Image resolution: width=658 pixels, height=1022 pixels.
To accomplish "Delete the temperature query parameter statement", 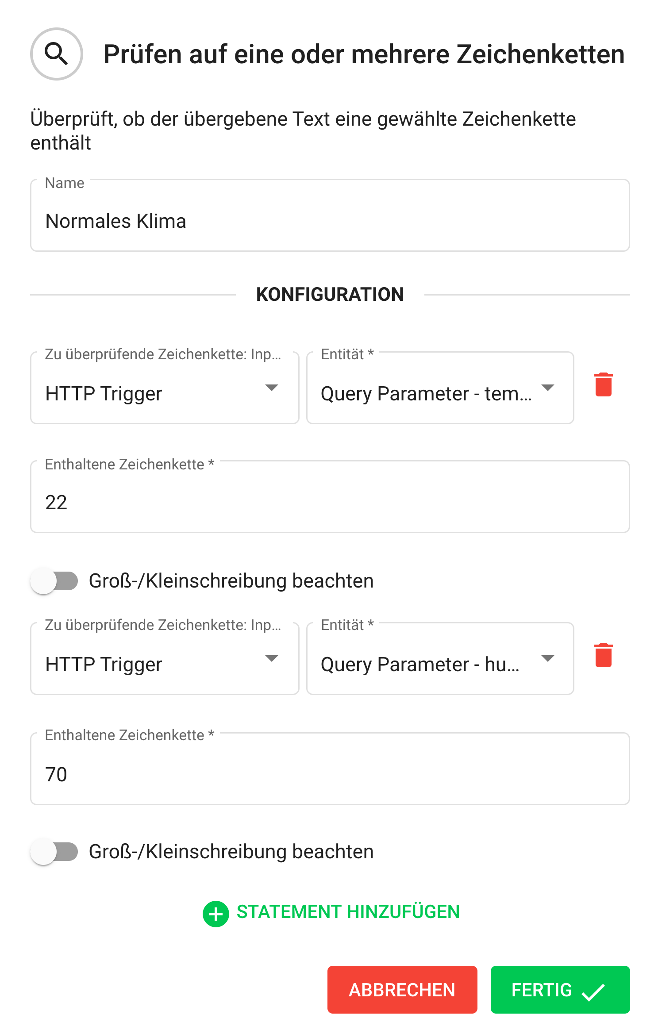I will tap(603, 384).
